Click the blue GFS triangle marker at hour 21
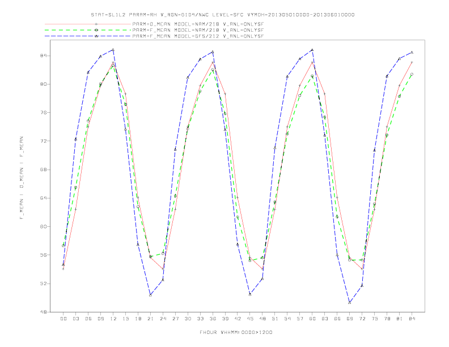 click(x=150, y=295)
